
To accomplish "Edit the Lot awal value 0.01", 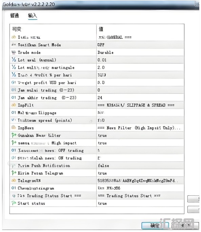I will click(140, 60).
